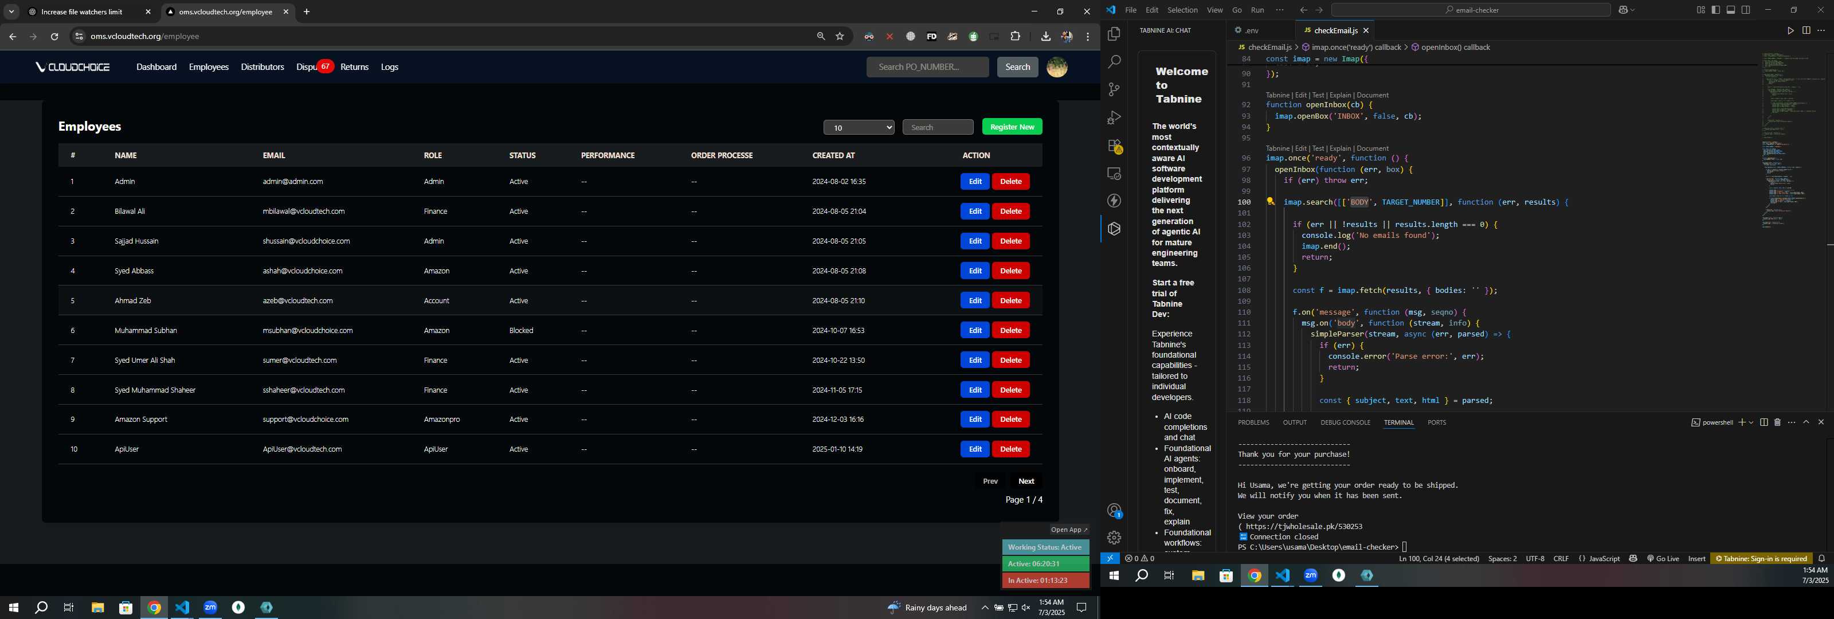
Task: Expand hidden VS Code menu items ellipsis
Action: [x=1279, y=10]
